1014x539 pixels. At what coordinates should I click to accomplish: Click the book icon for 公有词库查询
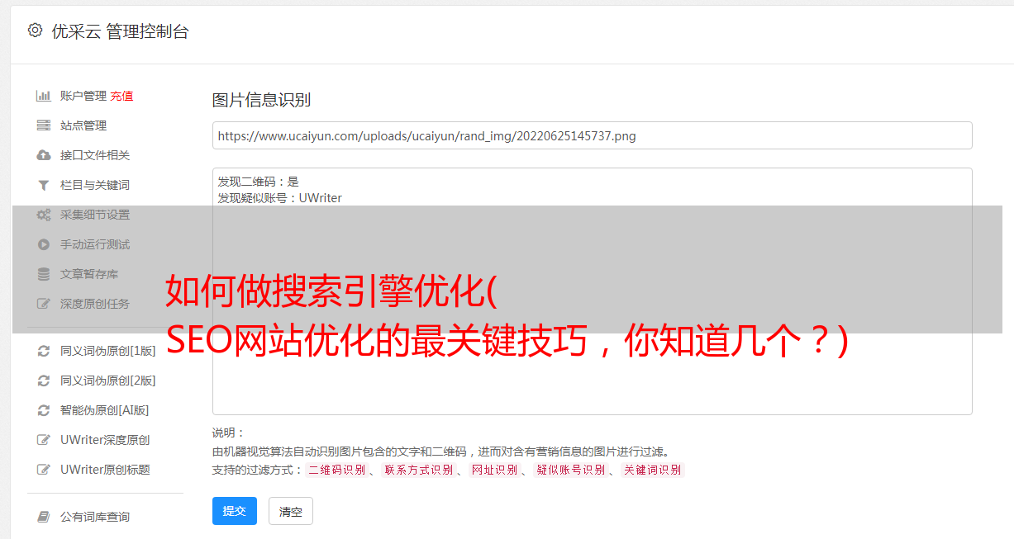pyautogui.click(x=44, y=517)
